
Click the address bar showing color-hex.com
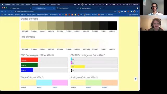(x=64, y=11)
